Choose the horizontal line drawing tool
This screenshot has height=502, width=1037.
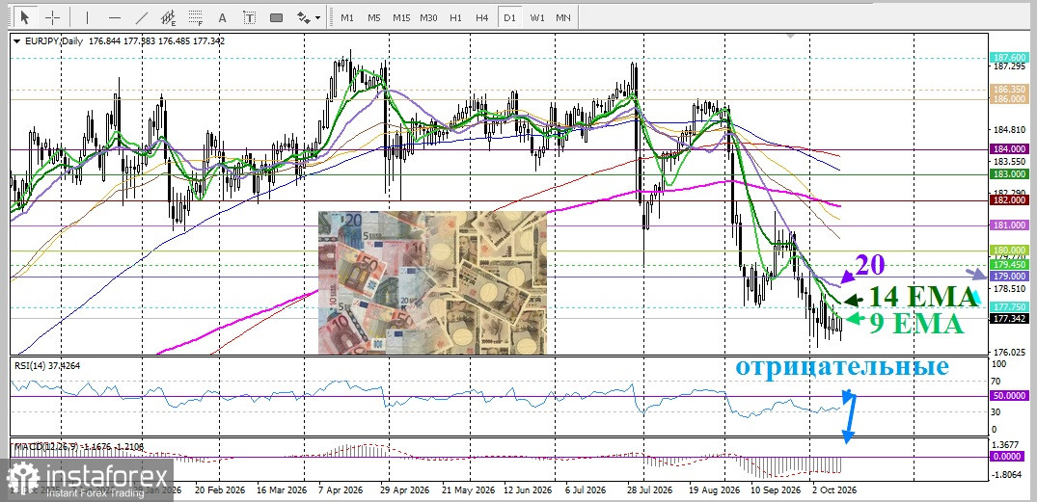115,17
